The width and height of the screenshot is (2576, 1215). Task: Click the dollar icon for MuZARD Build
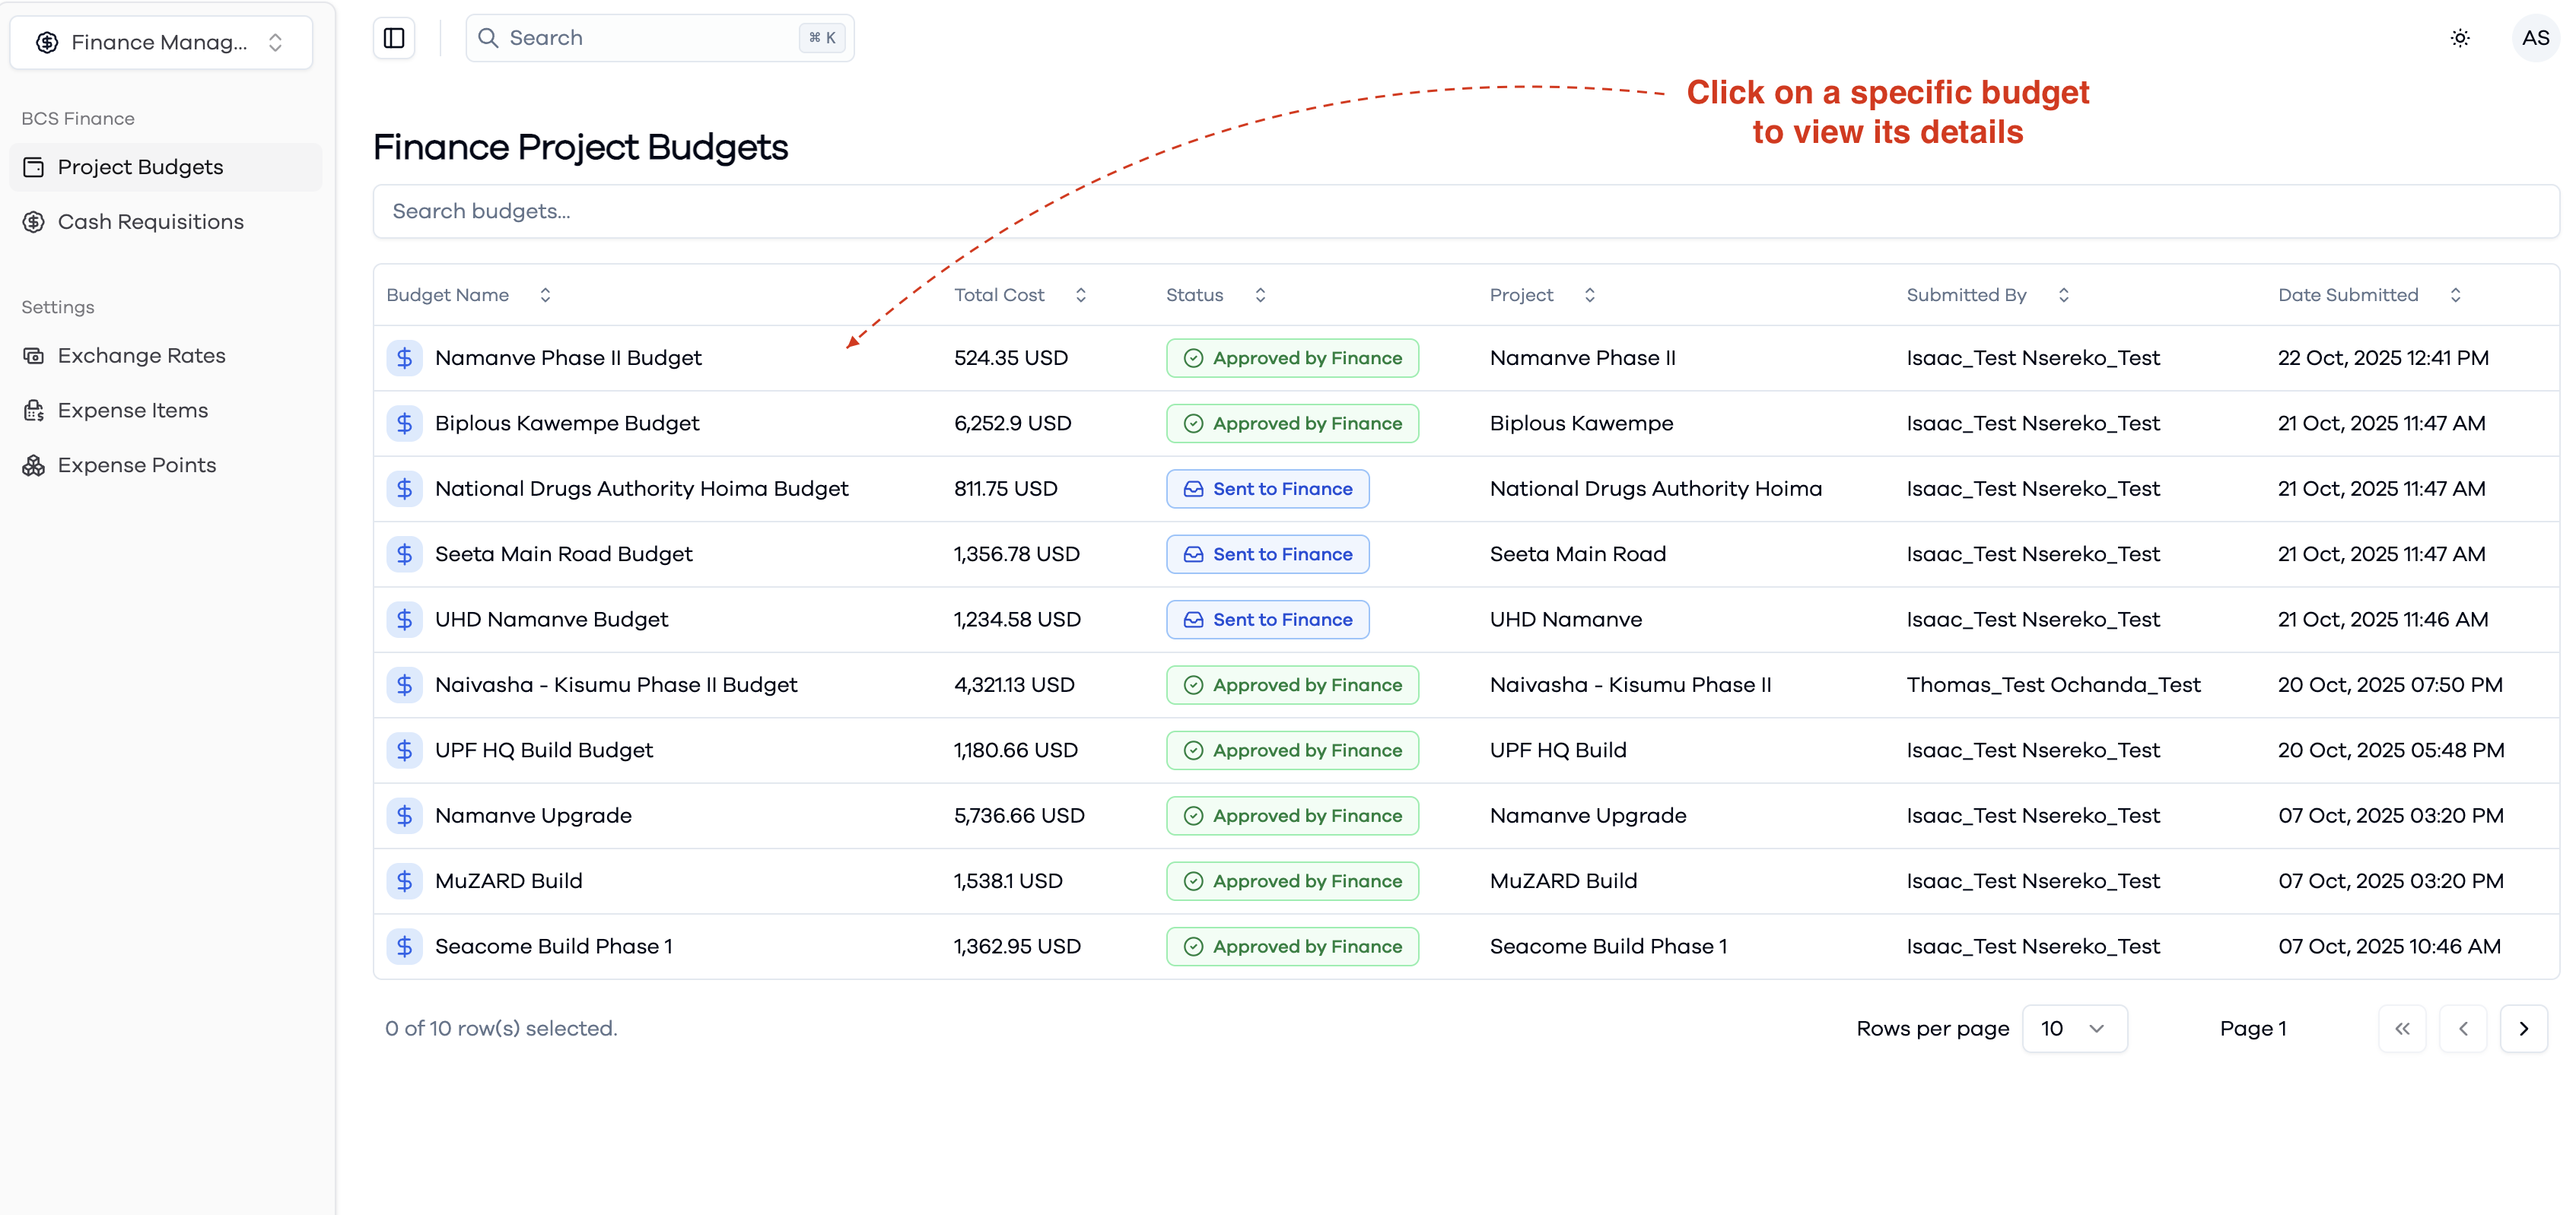pos(404,881)
